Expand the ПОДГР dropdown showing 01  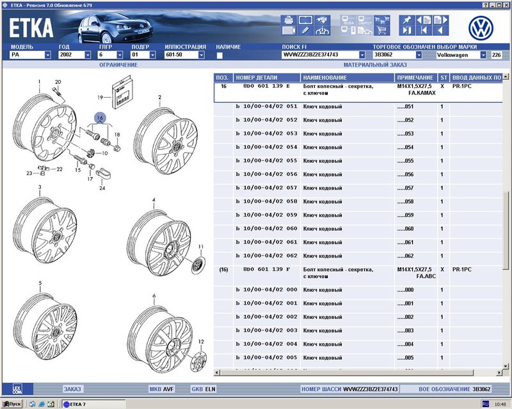[x=152, y=55]
